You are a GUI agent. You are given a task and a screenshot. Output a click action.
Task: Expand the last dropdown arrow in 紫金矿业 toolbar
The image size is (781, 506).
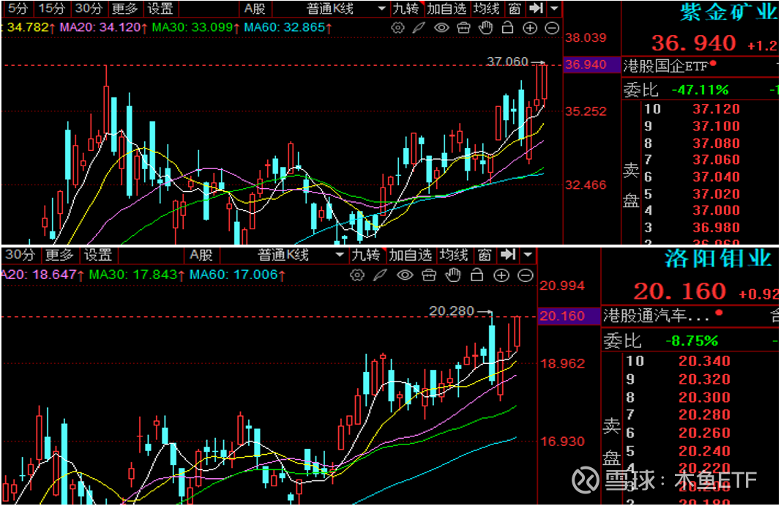(x=554, y=8)
